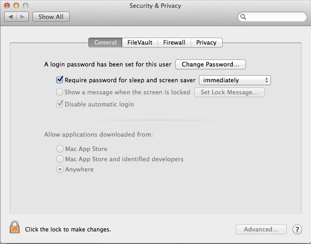The width and height of the screenshot is (311, 244).
Task: Select Mac App Store and identified developers
Action: tap(60, 159)
